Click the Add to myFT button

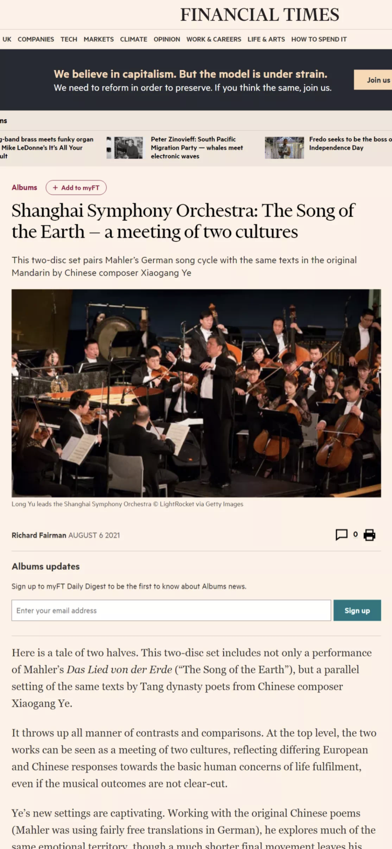(x=76, y=187)
